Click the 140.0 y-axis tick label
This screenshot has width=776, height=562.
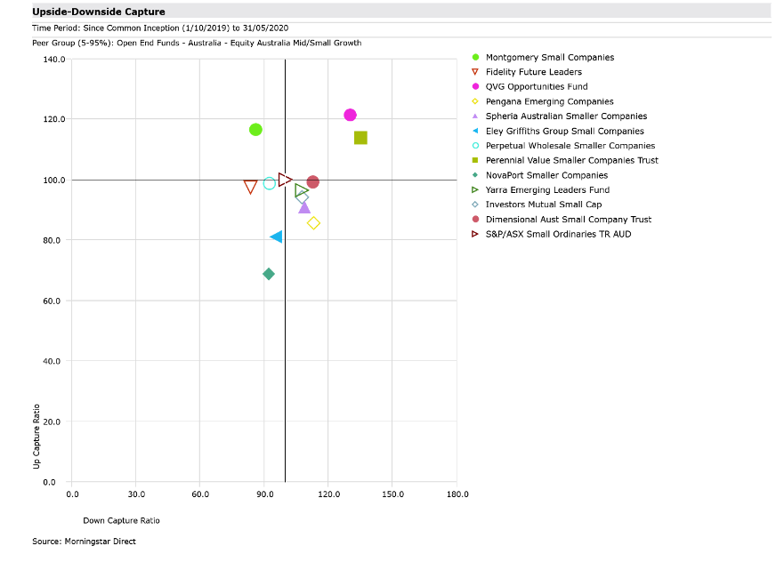[54, 60]
